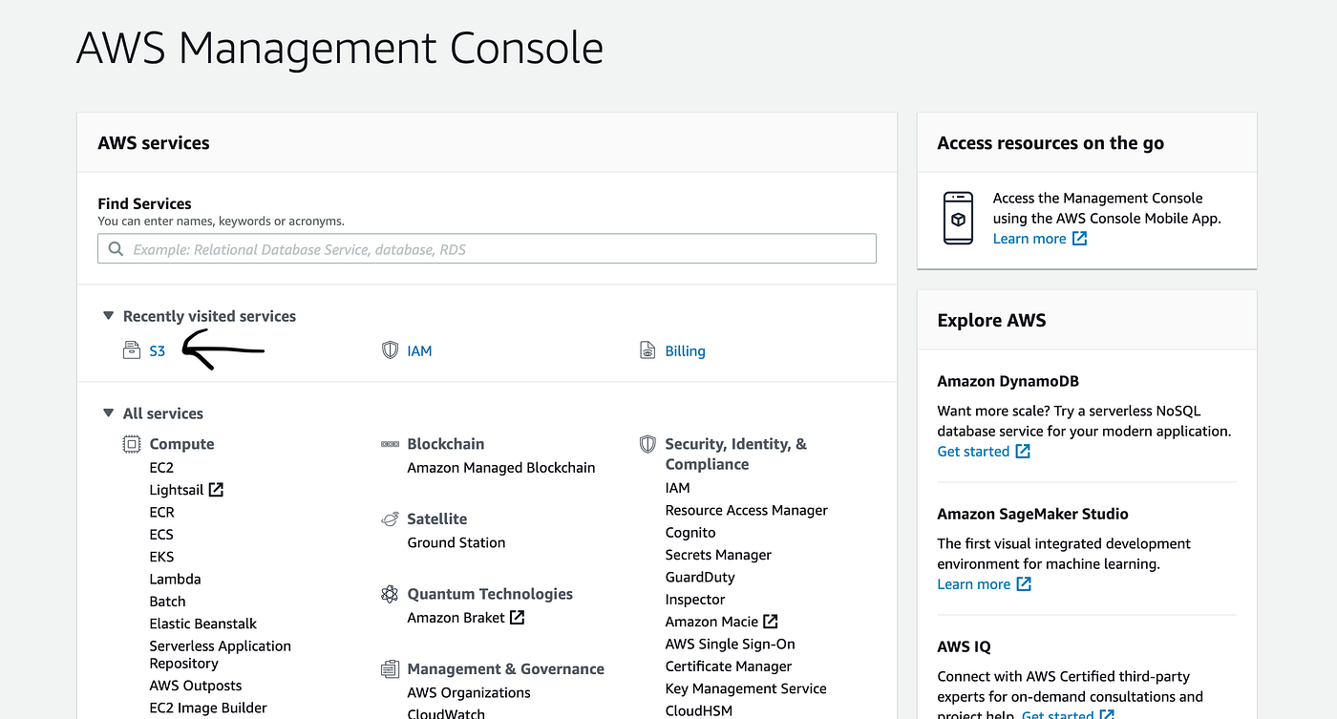Collapse the Recently visited services section
The image size is (1337, 719).
(x=106, y=316)
